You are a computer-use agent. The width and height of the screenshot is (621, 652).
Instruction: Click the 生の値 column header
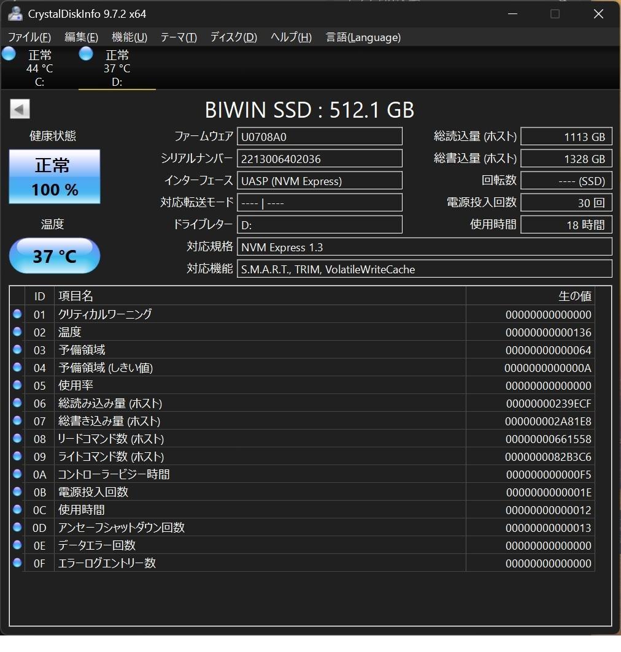[x=530, y=296]
